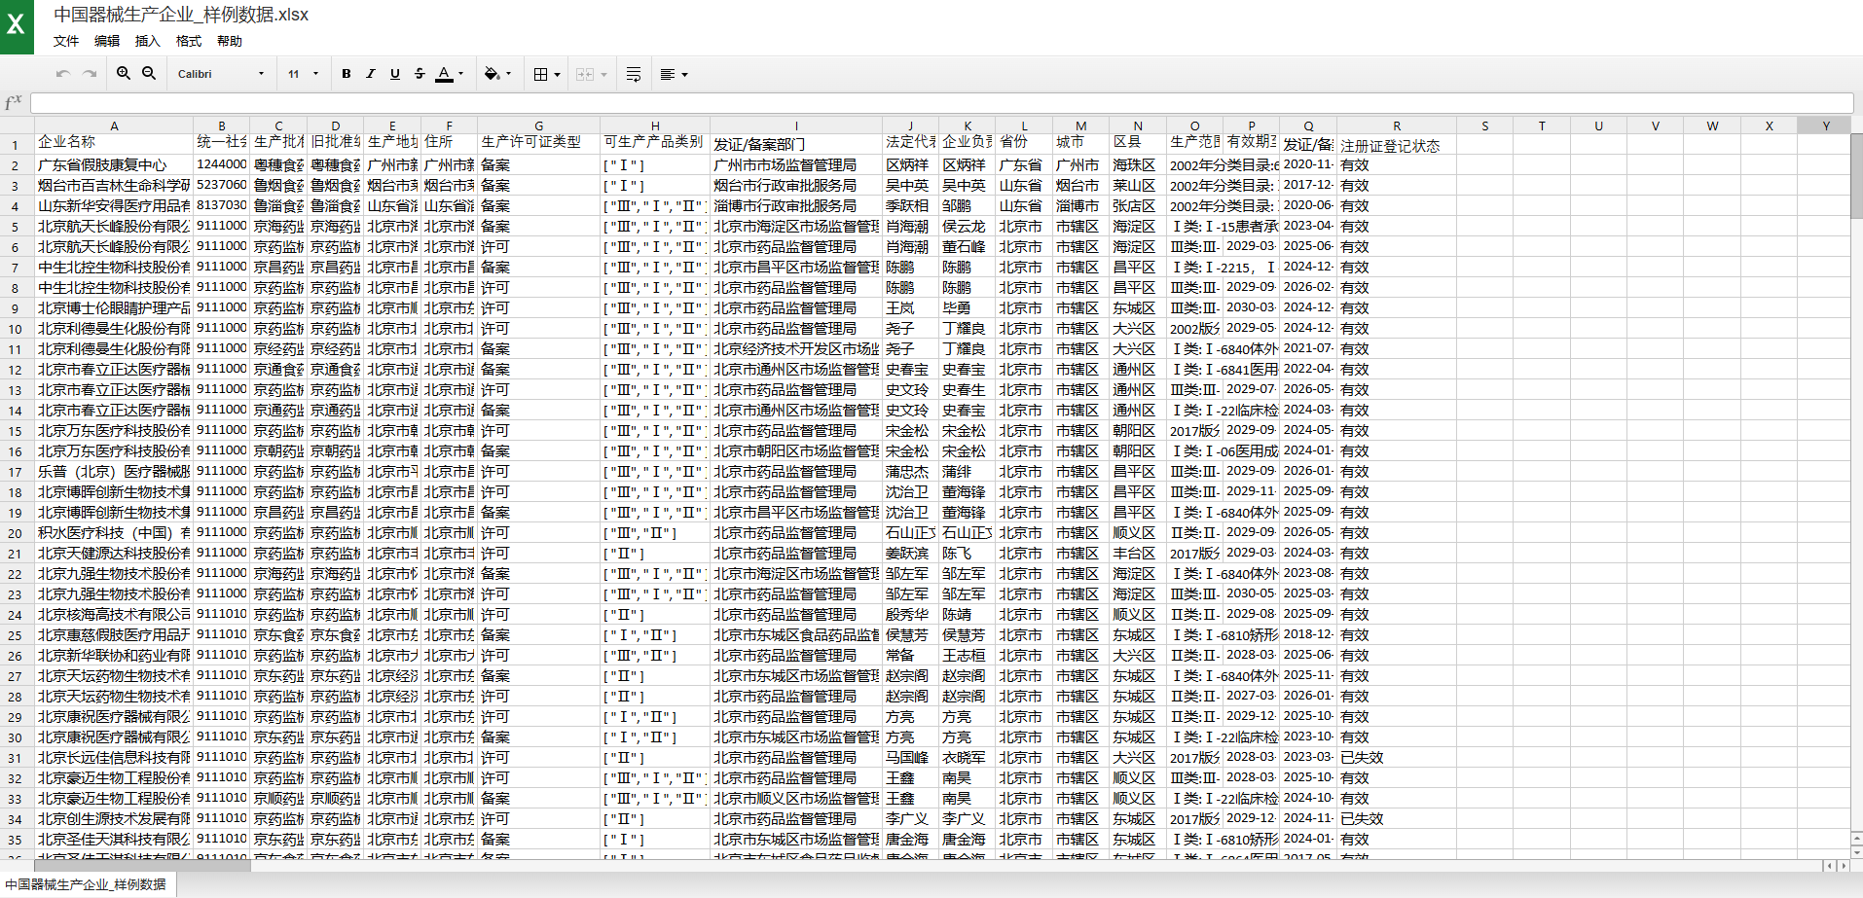The image size is (1863, 898).
Task: Select the 马国峰 legal representative cell
Action: (x=910, y=758)
